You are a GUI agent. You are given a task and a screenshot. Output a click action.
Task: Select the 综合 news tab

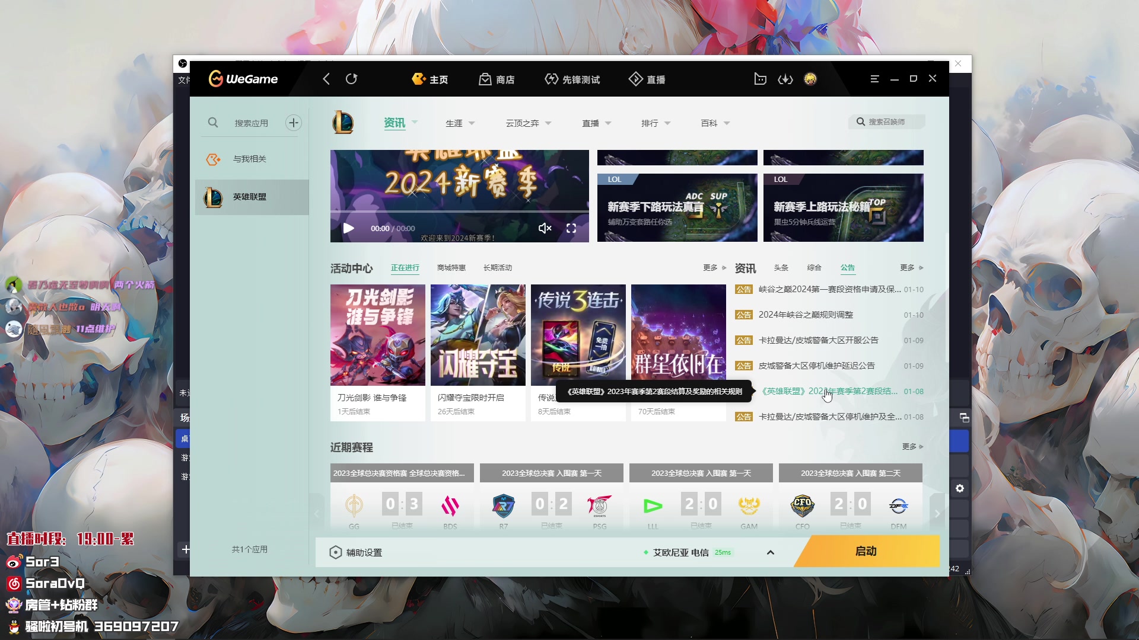coord(815,268)
